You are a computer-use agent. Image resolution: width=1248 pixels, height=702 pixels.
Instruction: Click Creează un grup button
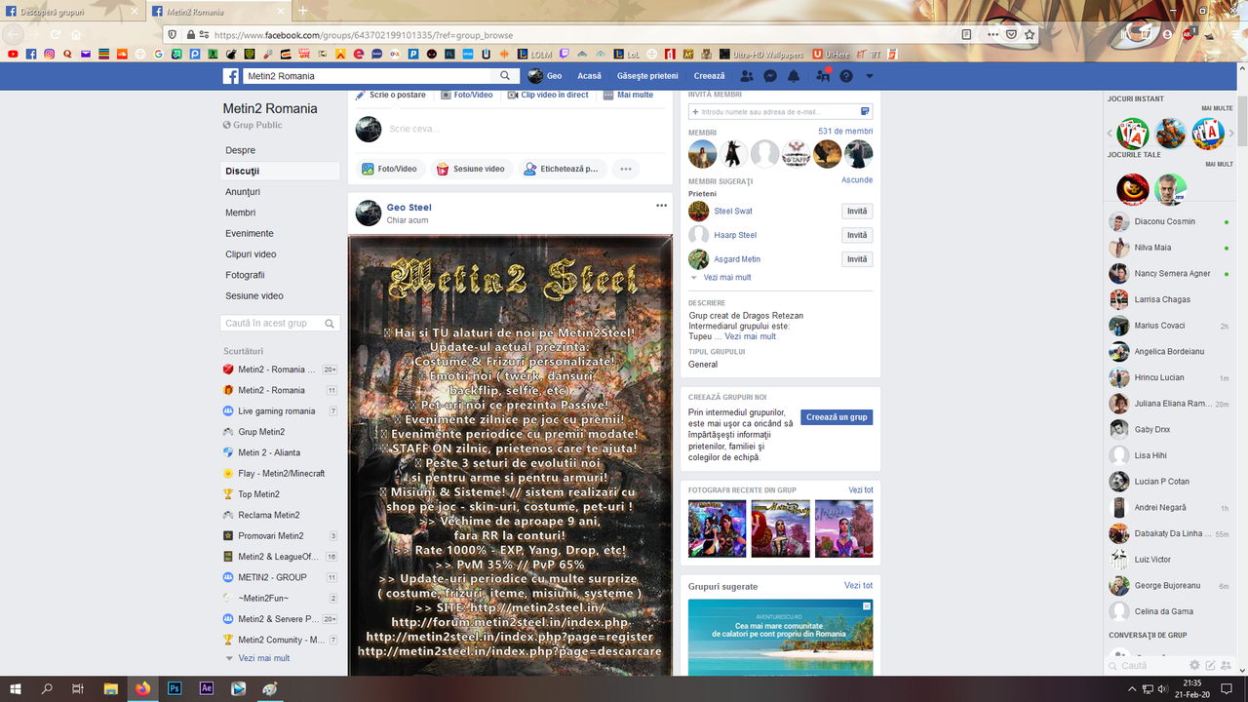[x=837, y=417]
